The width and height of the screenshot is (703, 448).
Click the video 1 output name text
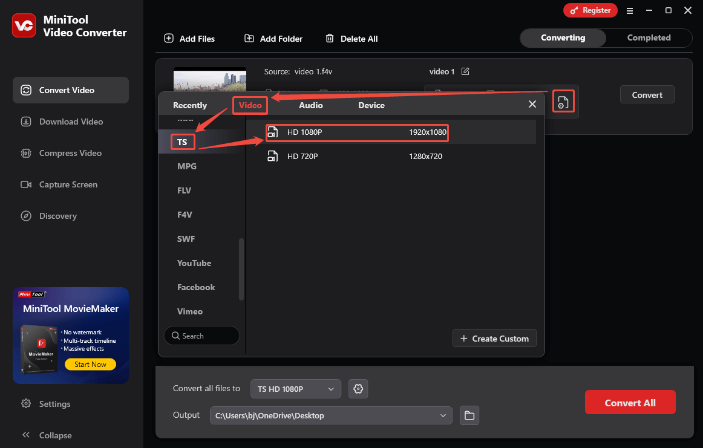coord(442,72)
